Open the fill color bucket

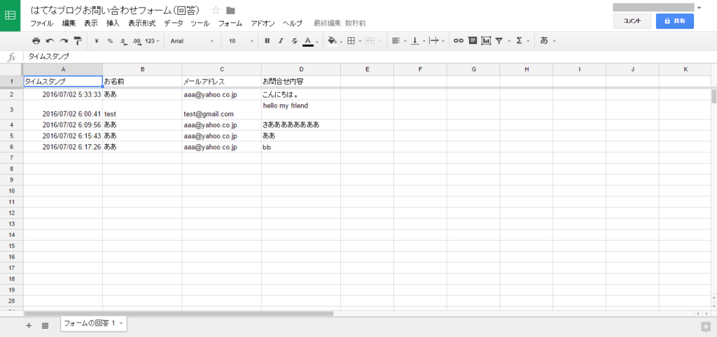[x=335, y=41]
